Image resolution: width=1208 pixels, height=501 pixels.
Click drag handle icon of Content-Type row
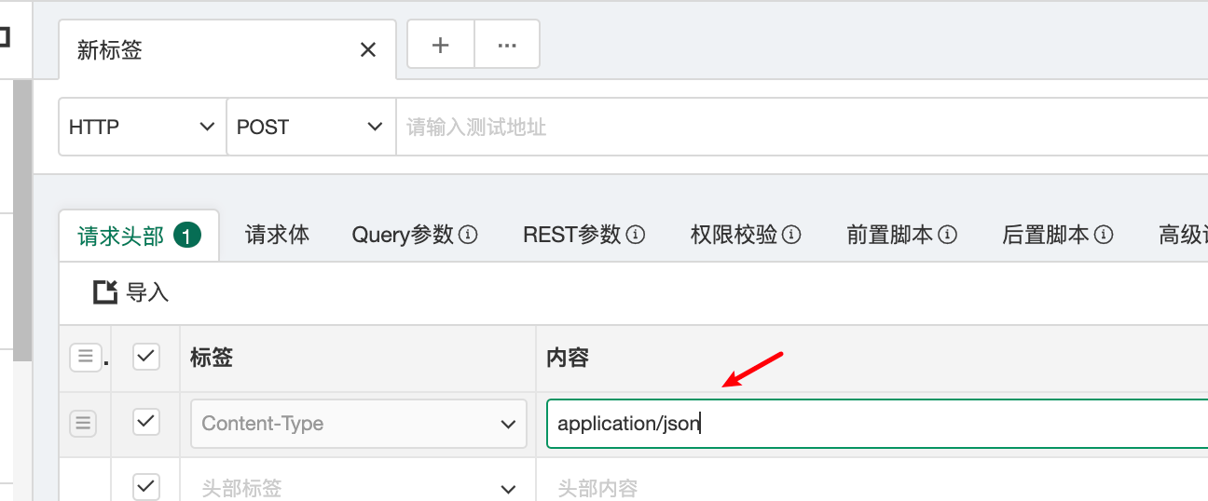(84, 423)
